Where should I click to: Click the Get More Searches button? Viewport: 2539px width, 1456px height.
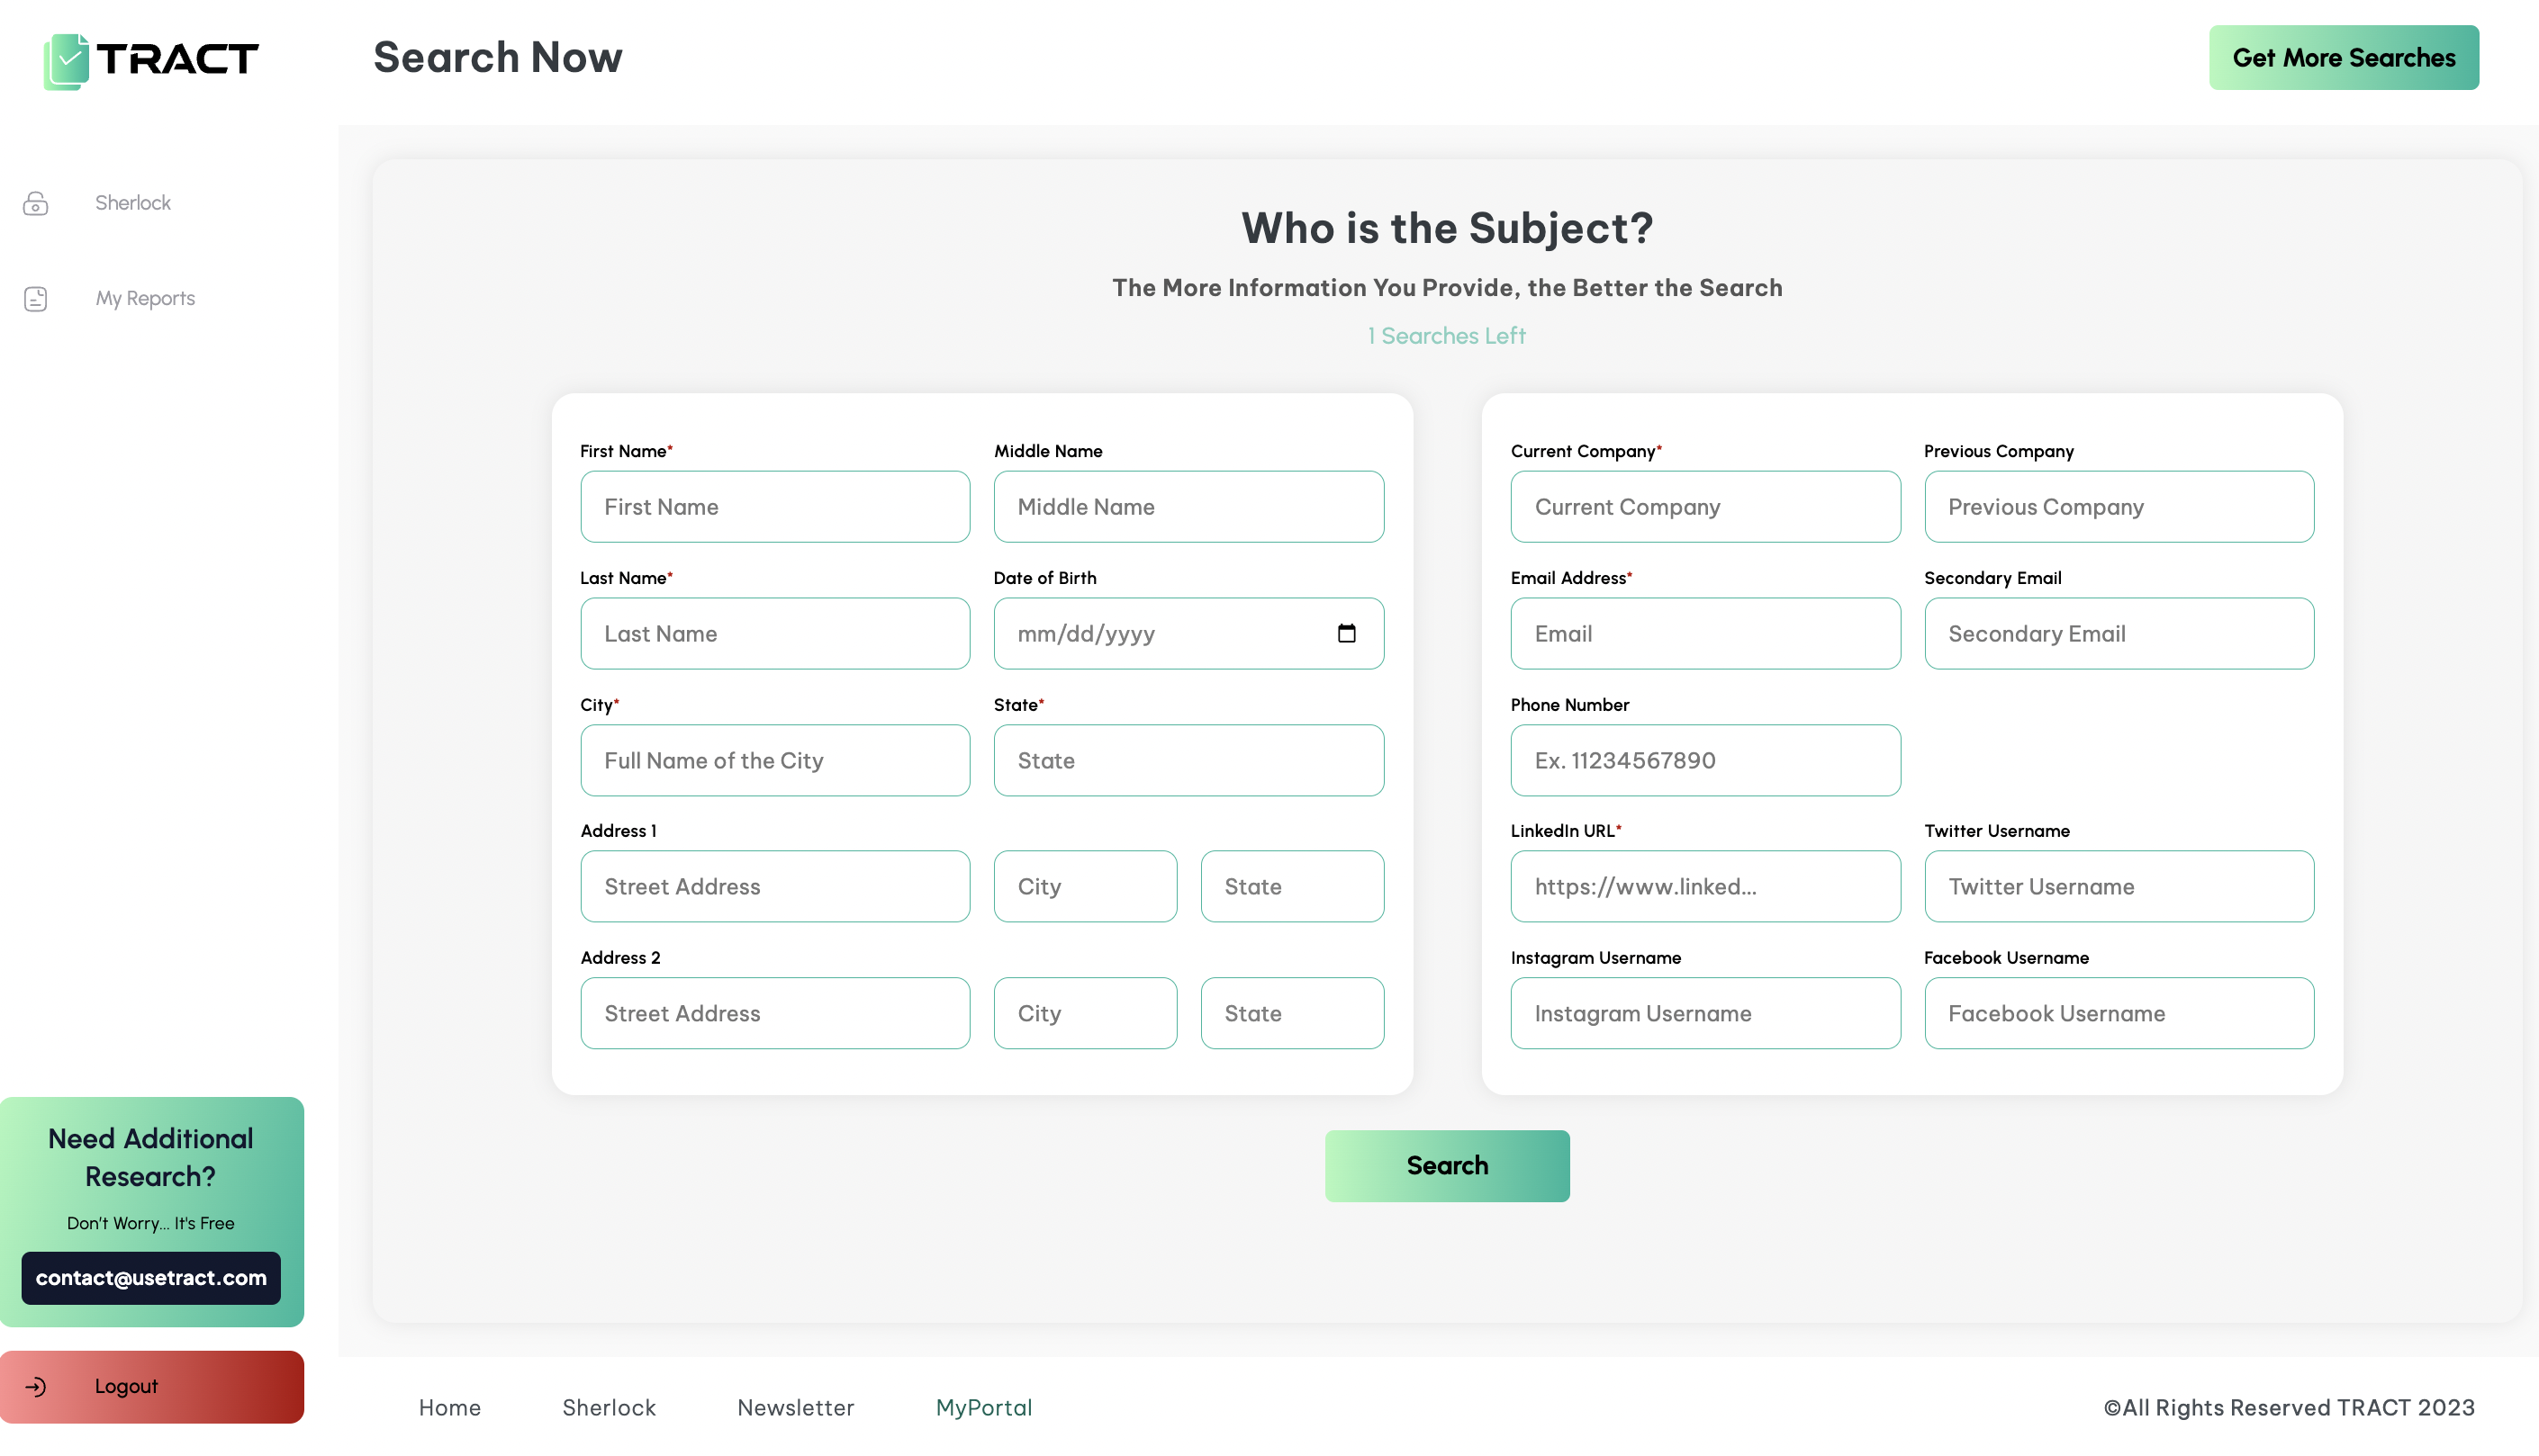2344,57
